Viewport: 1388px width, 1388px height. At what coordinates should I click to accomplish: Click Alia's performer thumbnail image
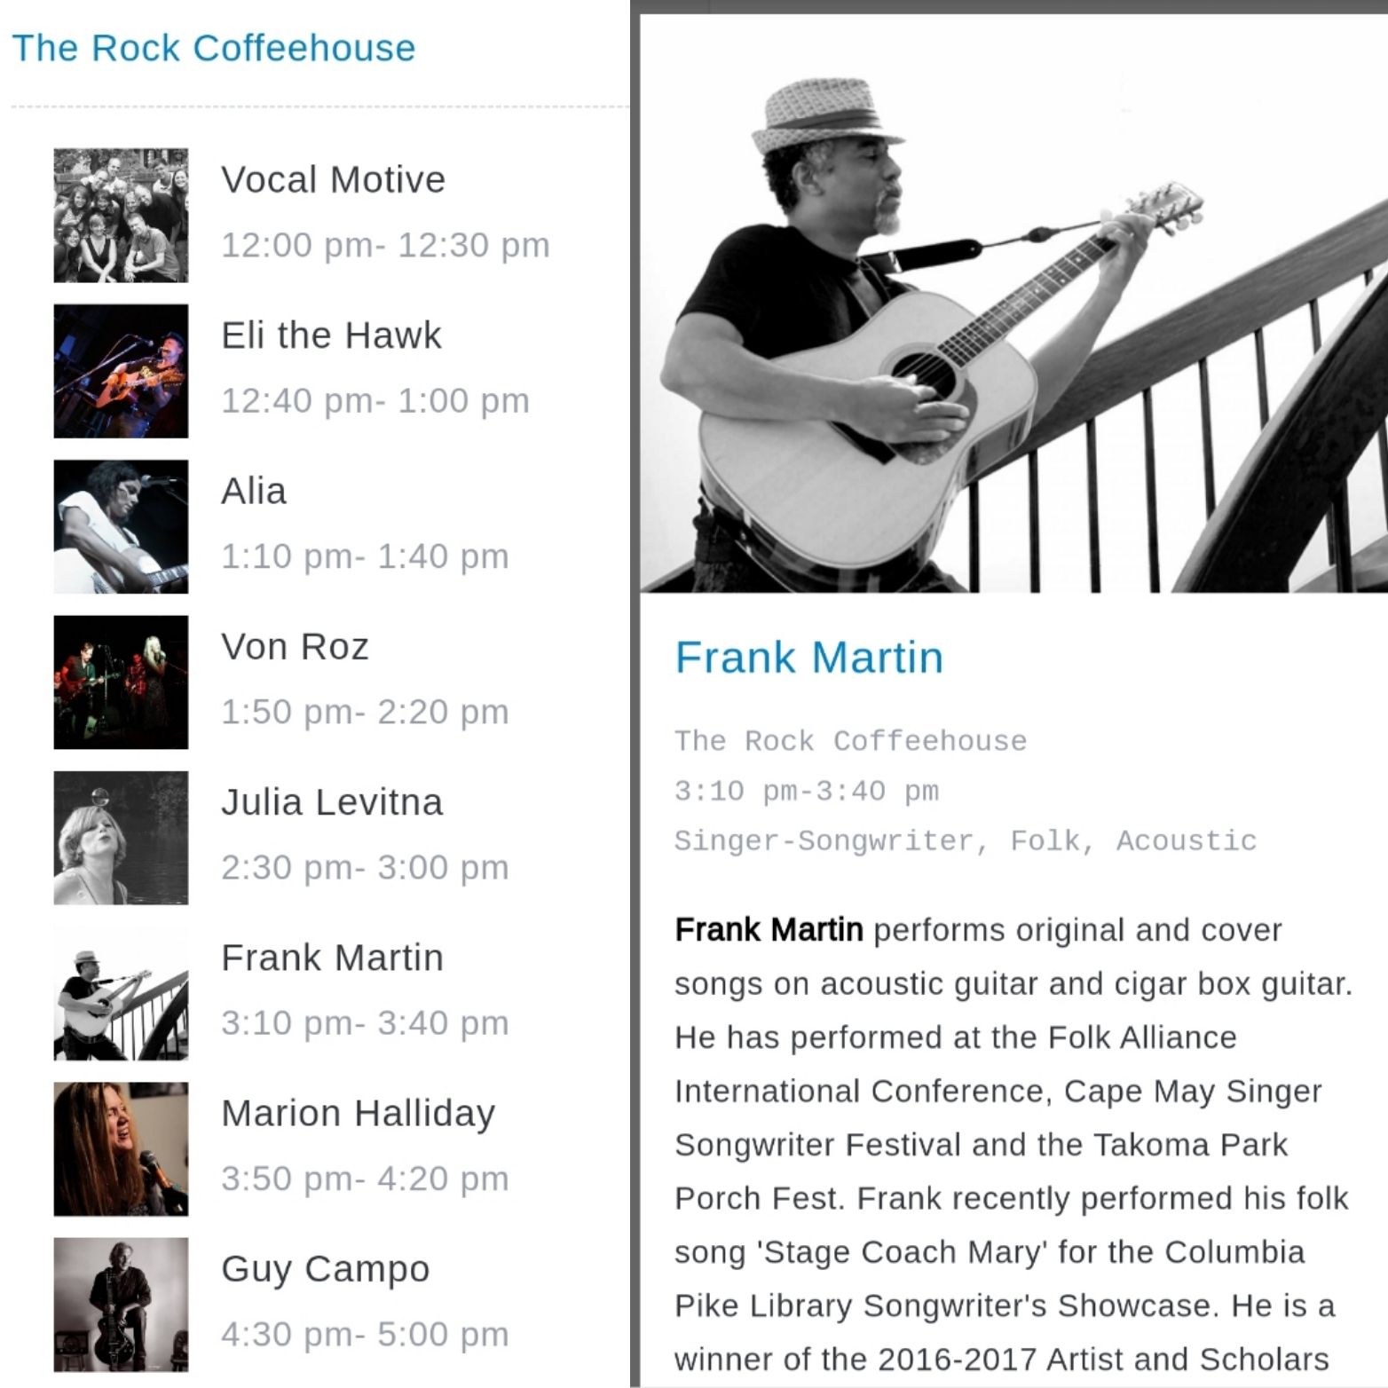tap(121, 526)
